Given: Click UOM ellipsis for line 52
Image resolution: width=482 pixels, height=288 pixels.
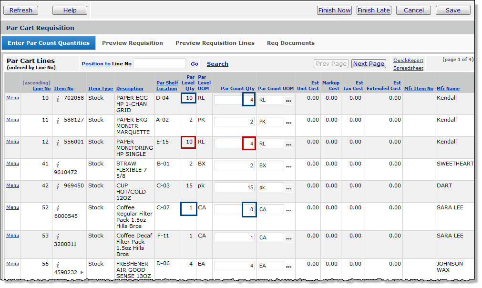Looking at the screenshot, I should click(x=288, y=210).
